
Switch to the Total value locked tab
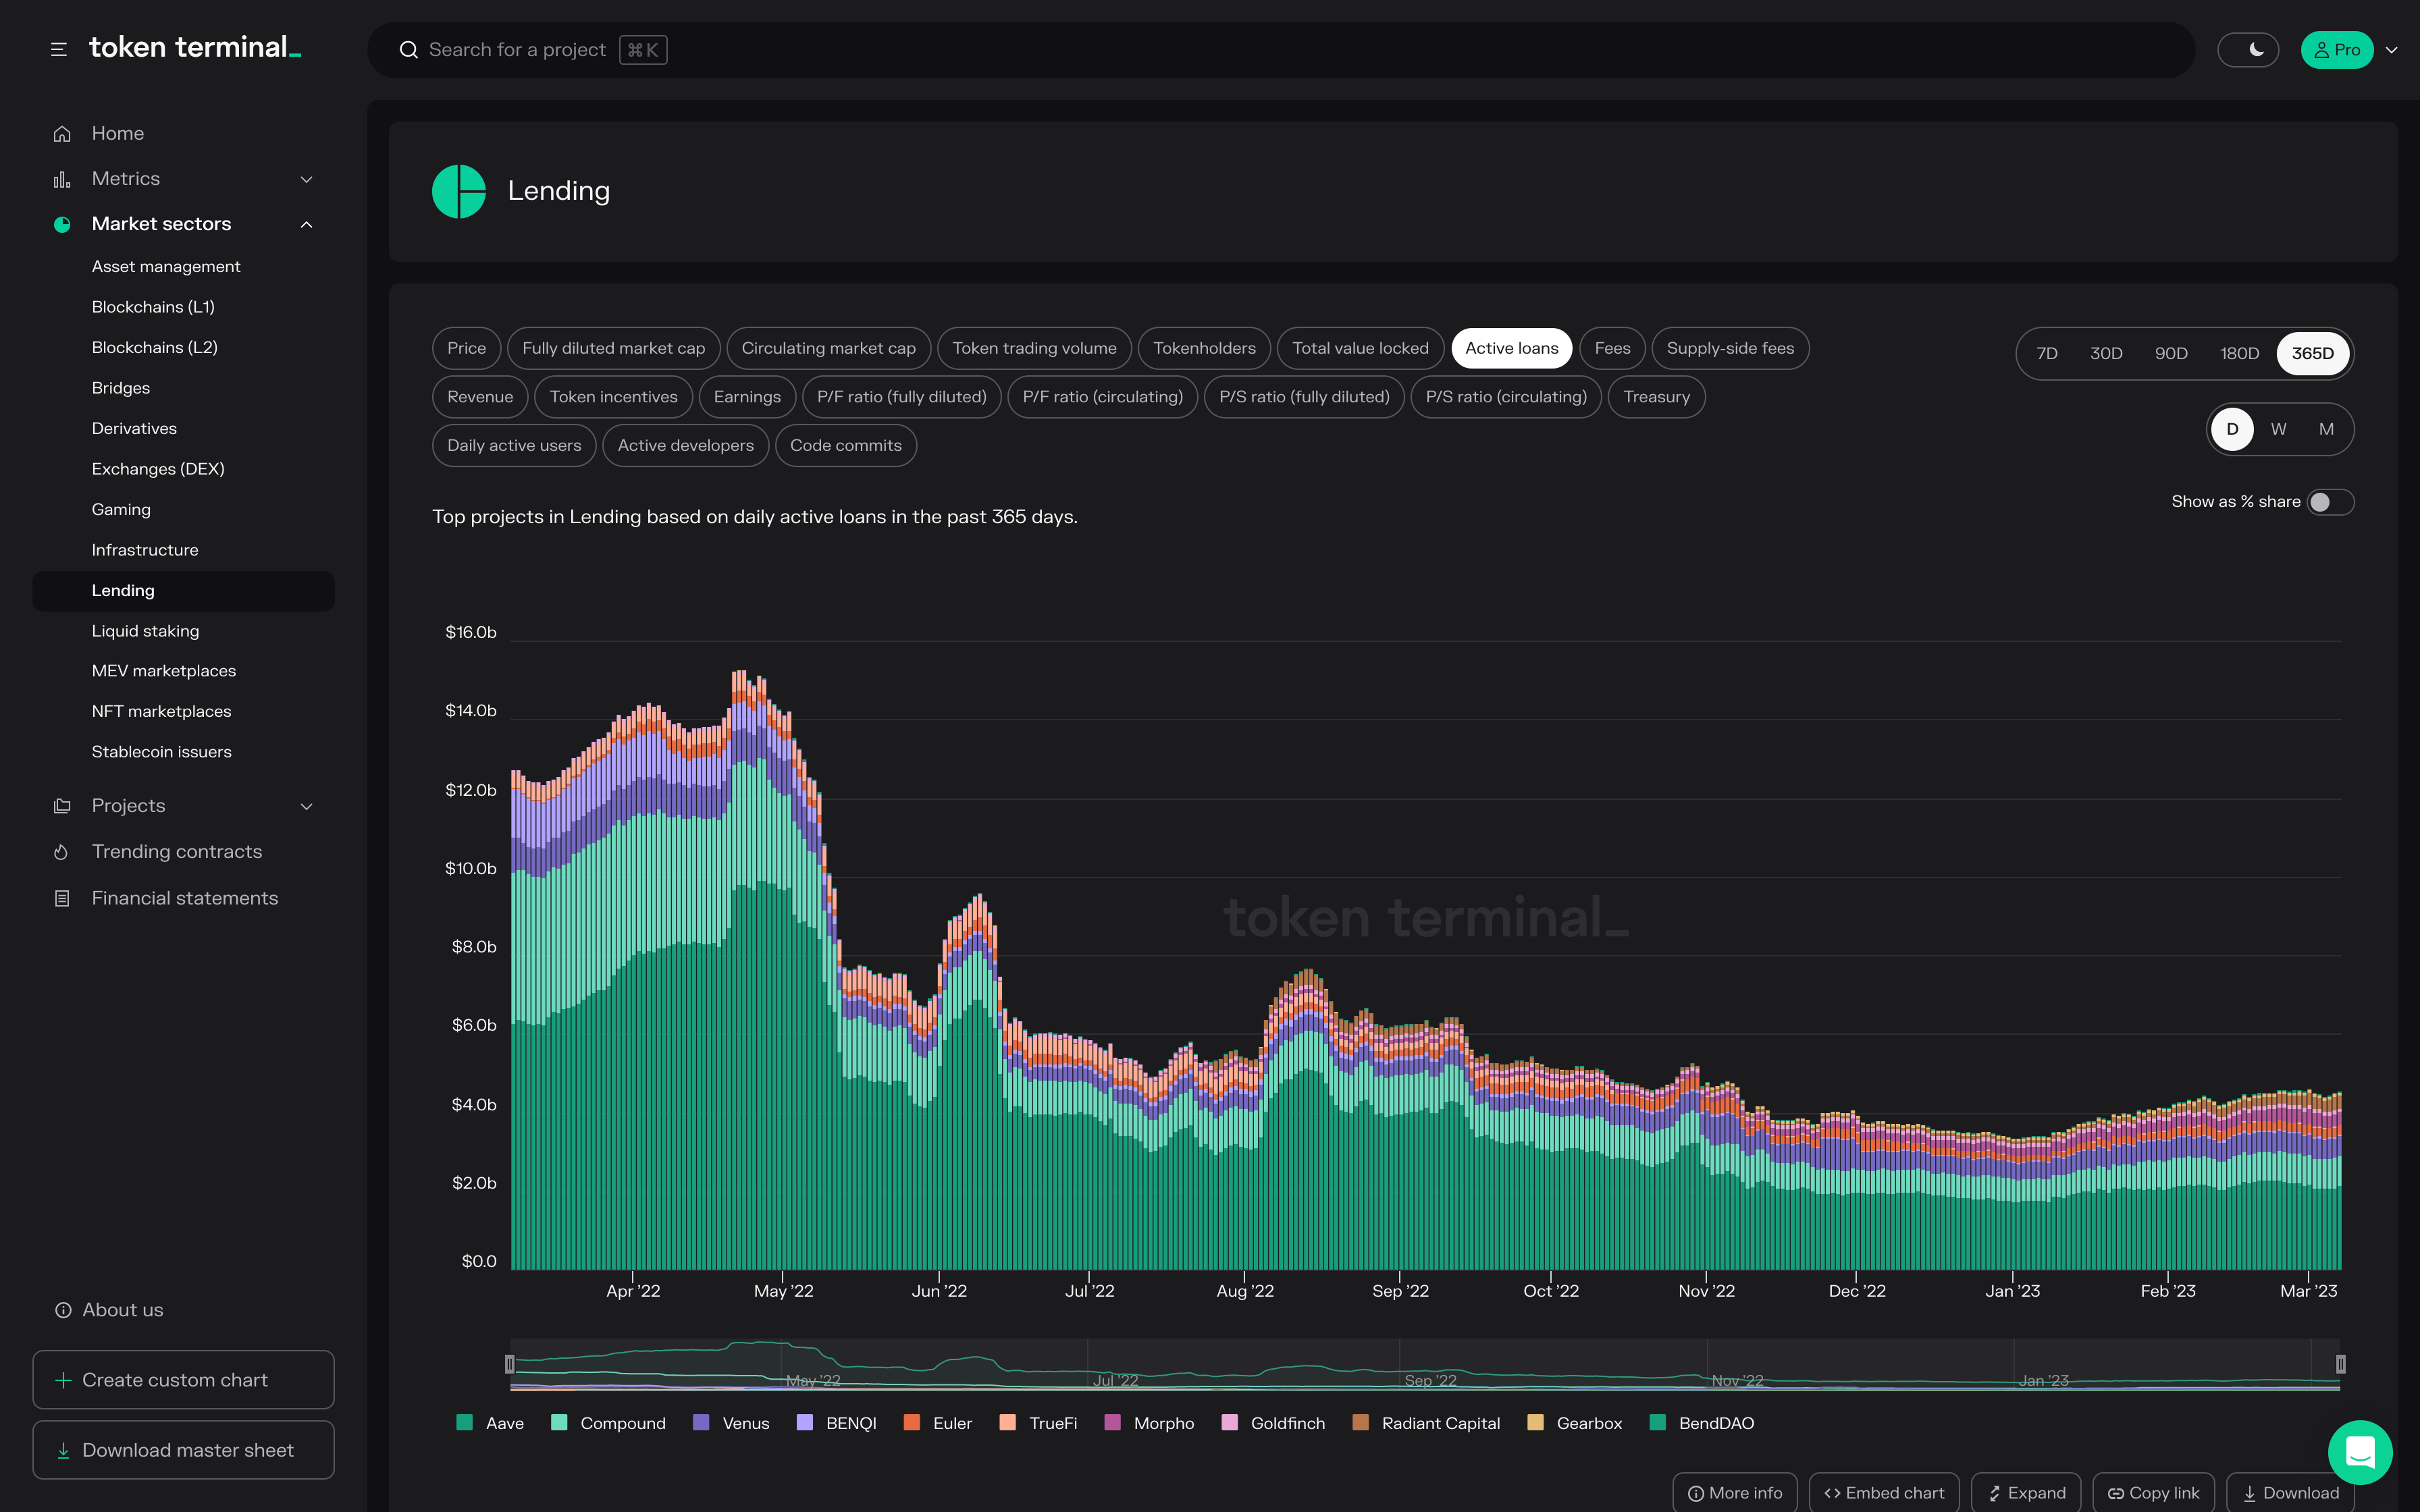click(x=1360, y=348)
